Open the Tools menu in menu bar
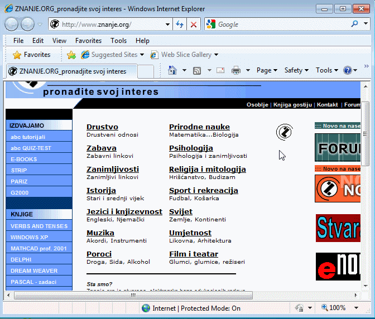This screenshot has height=319, width=375. pyautogui.click(x=118, y=41)
